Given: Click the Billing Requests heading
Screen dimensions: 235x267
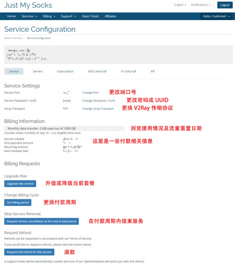Looking at the screenshot, I should point(22,164).
